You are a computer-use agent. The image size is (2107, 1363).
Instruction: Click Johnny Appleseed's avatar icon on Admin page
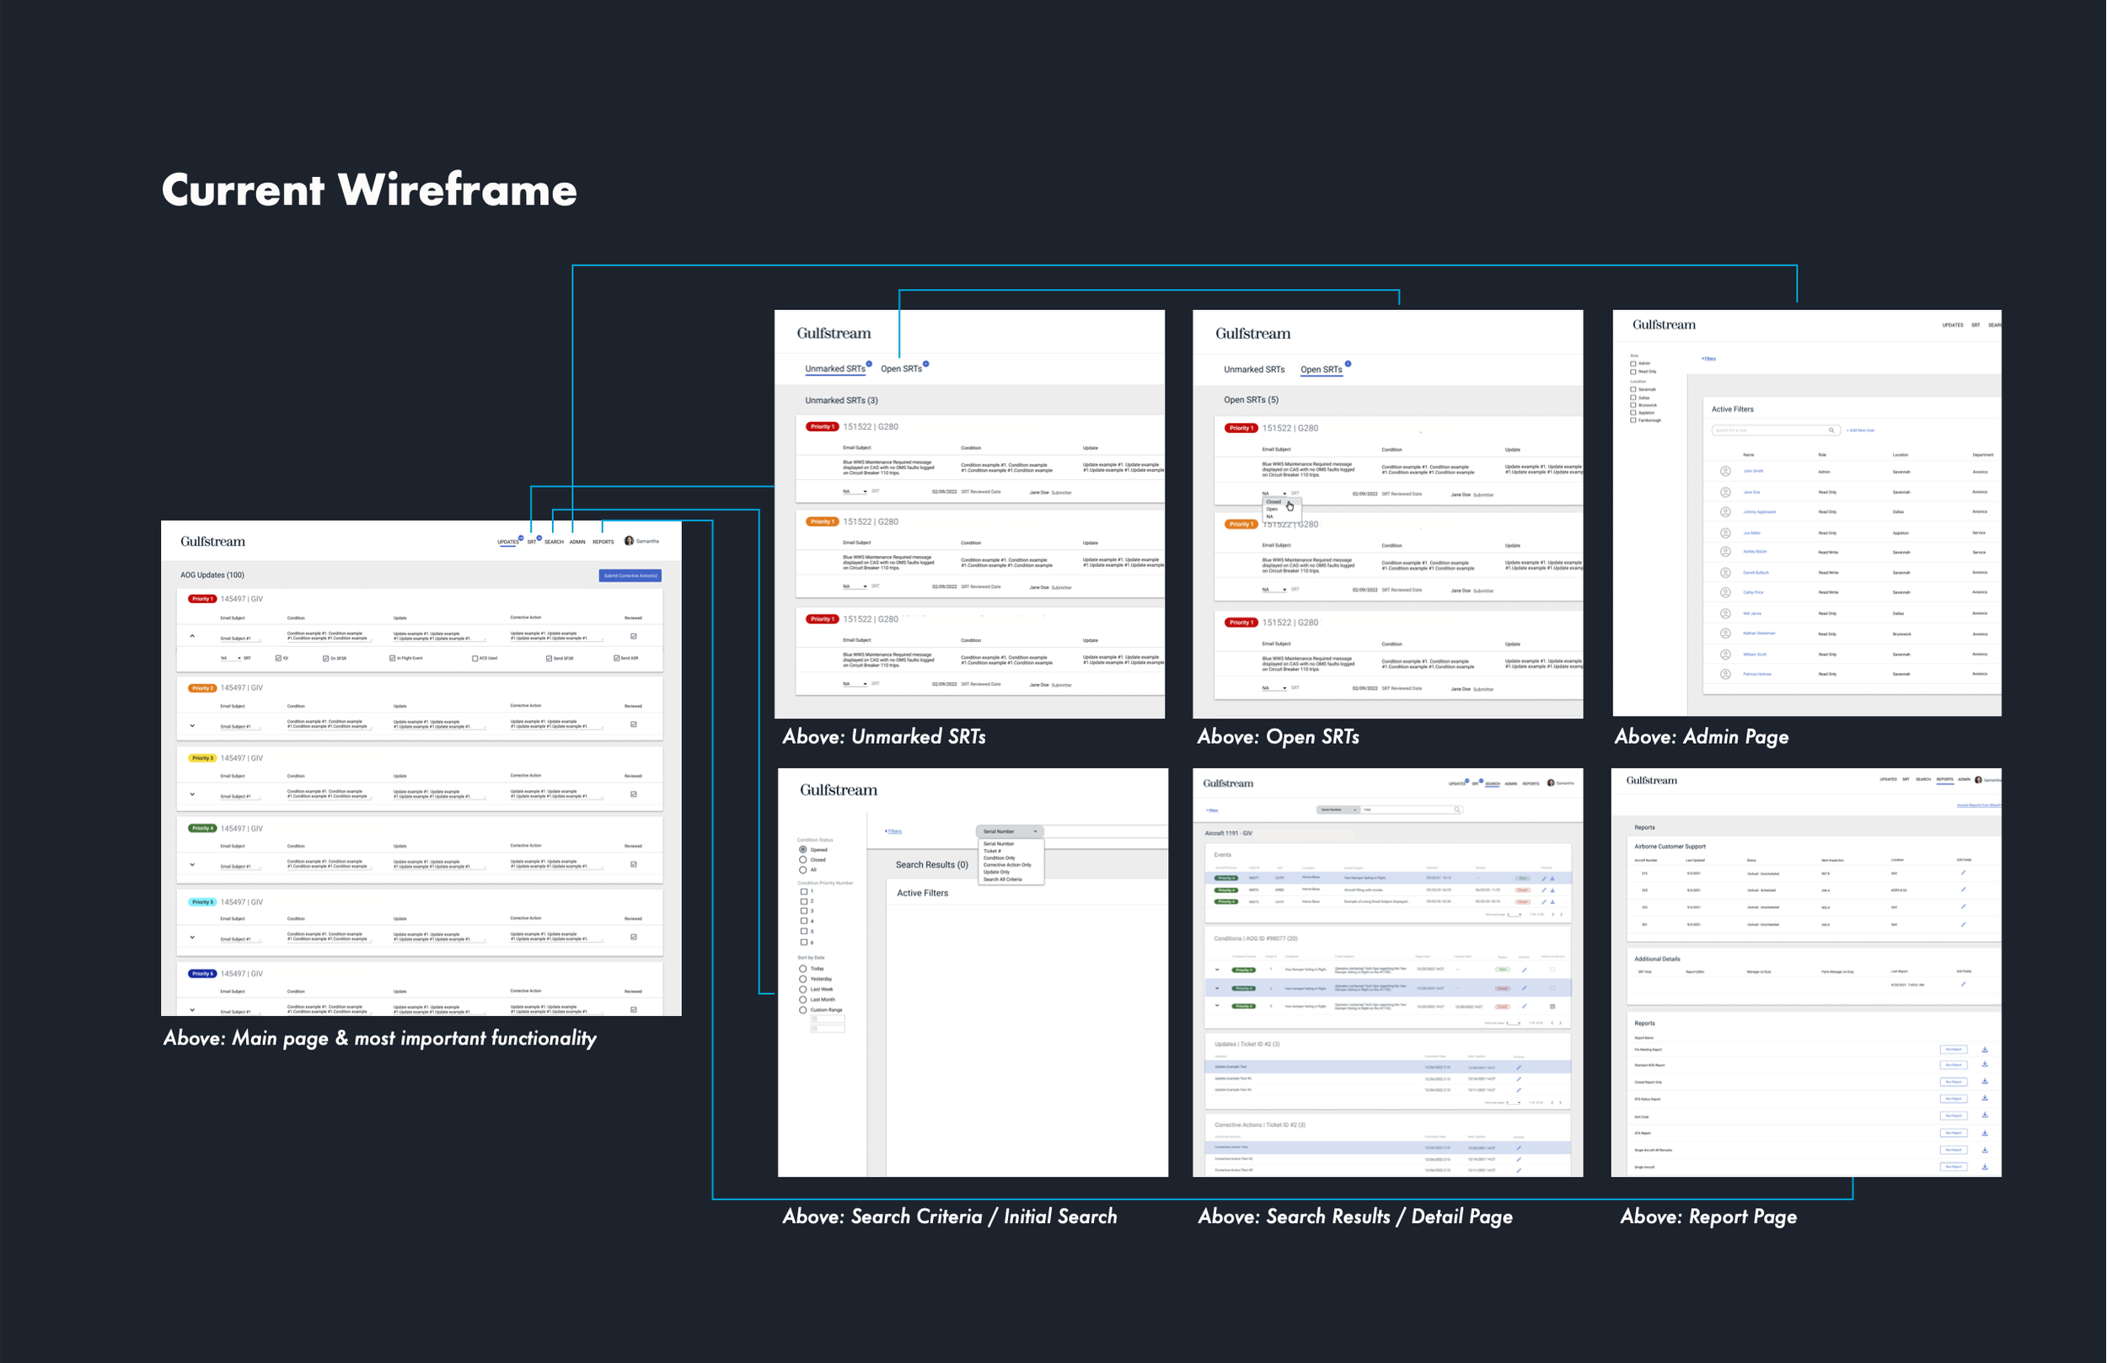pyautogui.click(x=1725, y=512)
